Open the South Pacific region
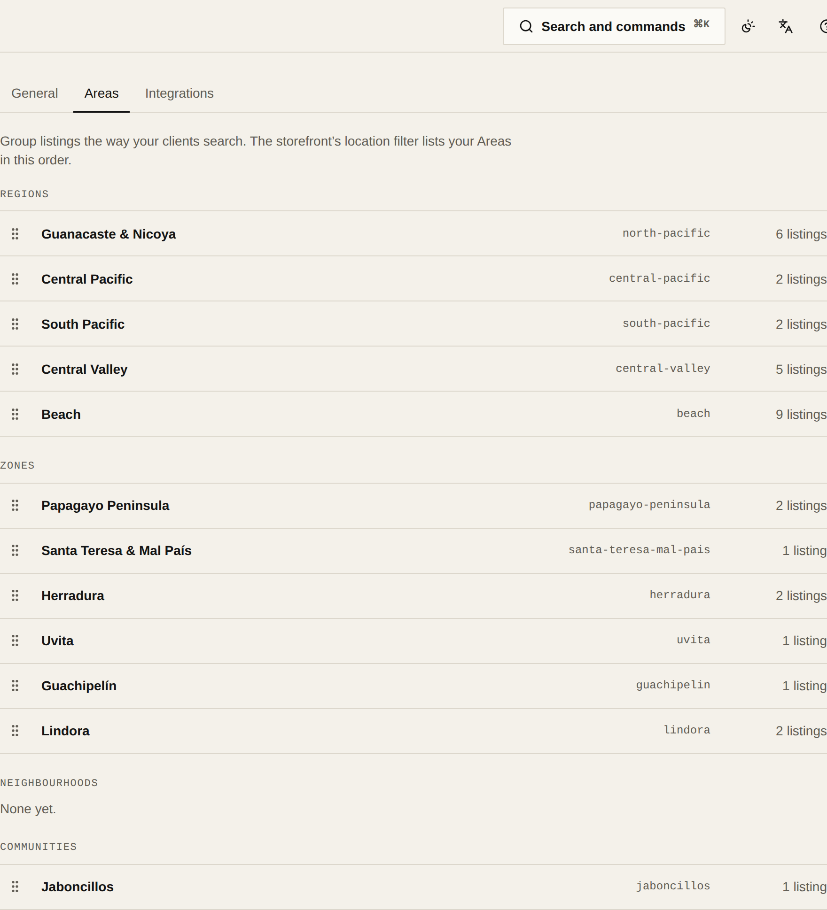This screenshot has width=827, height=910. 83,324
